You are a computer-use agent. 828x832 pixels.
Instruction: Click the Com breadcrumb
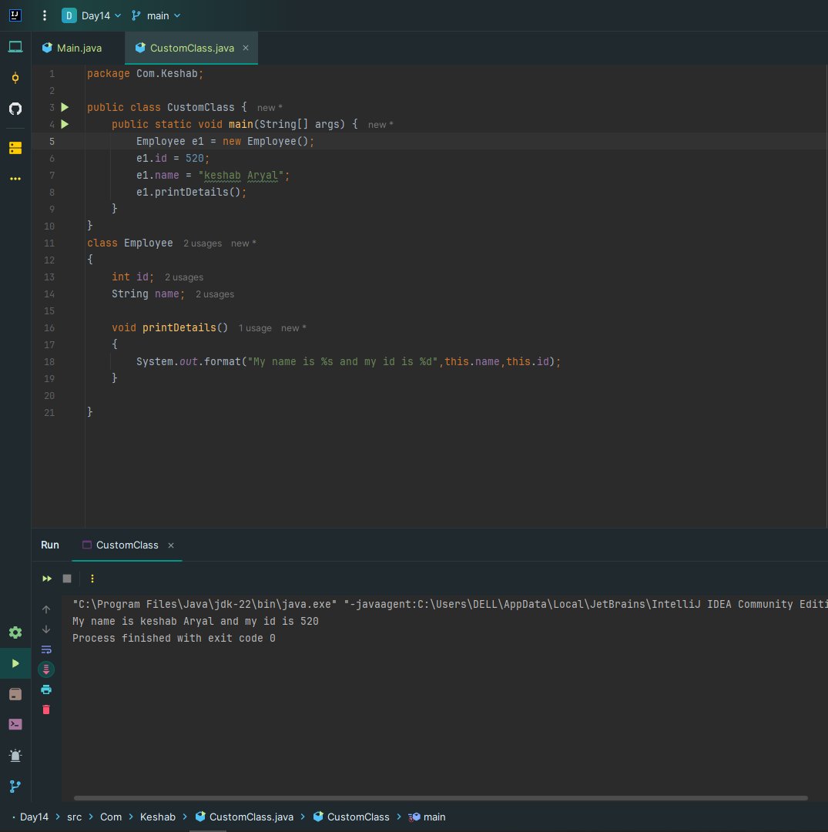tap(111, 817)
